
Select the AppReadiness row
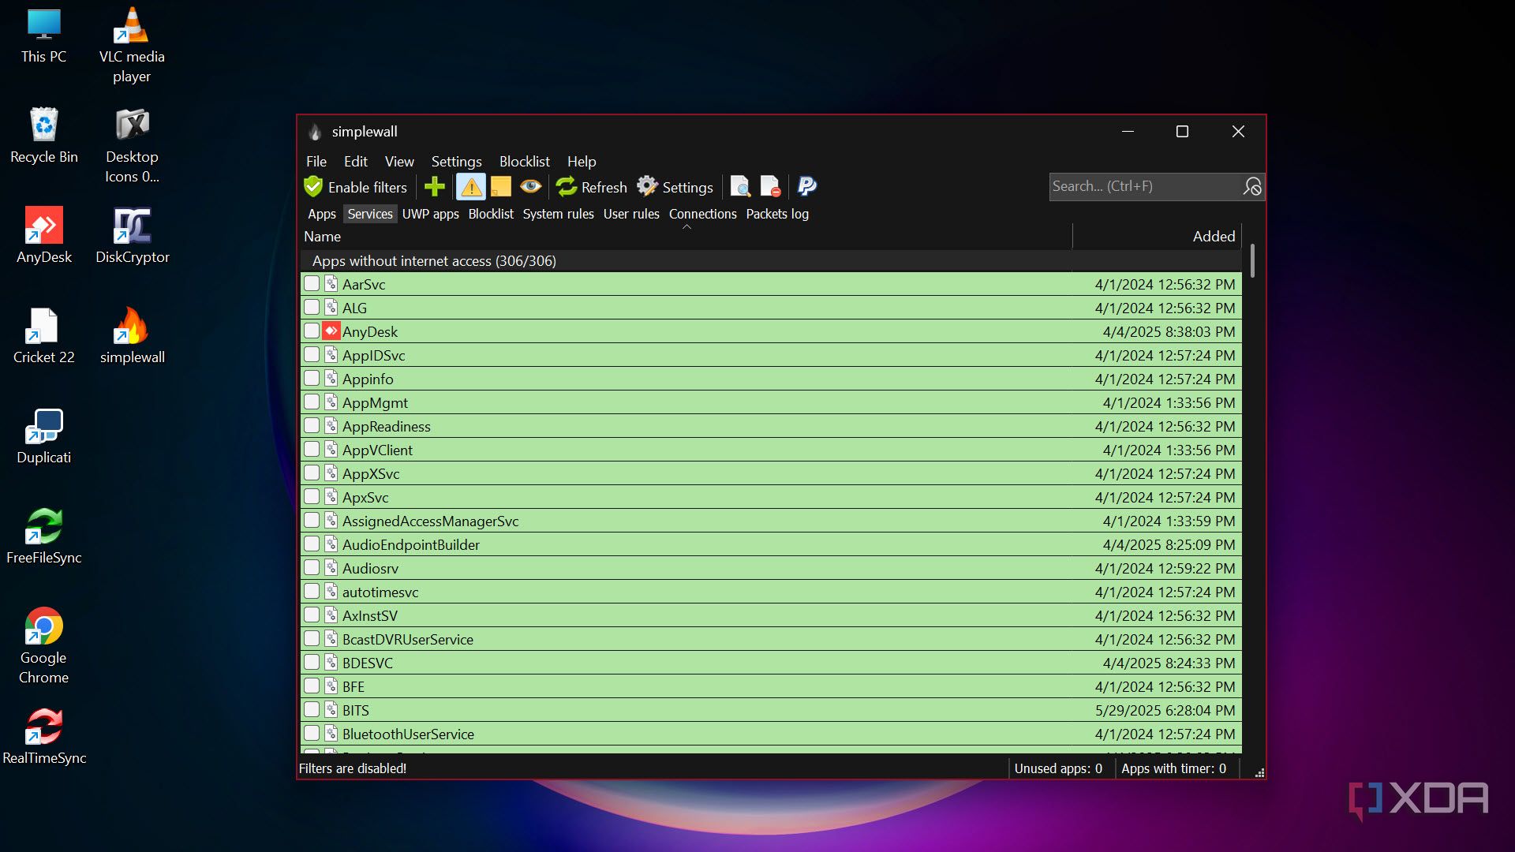coord(771,426)
